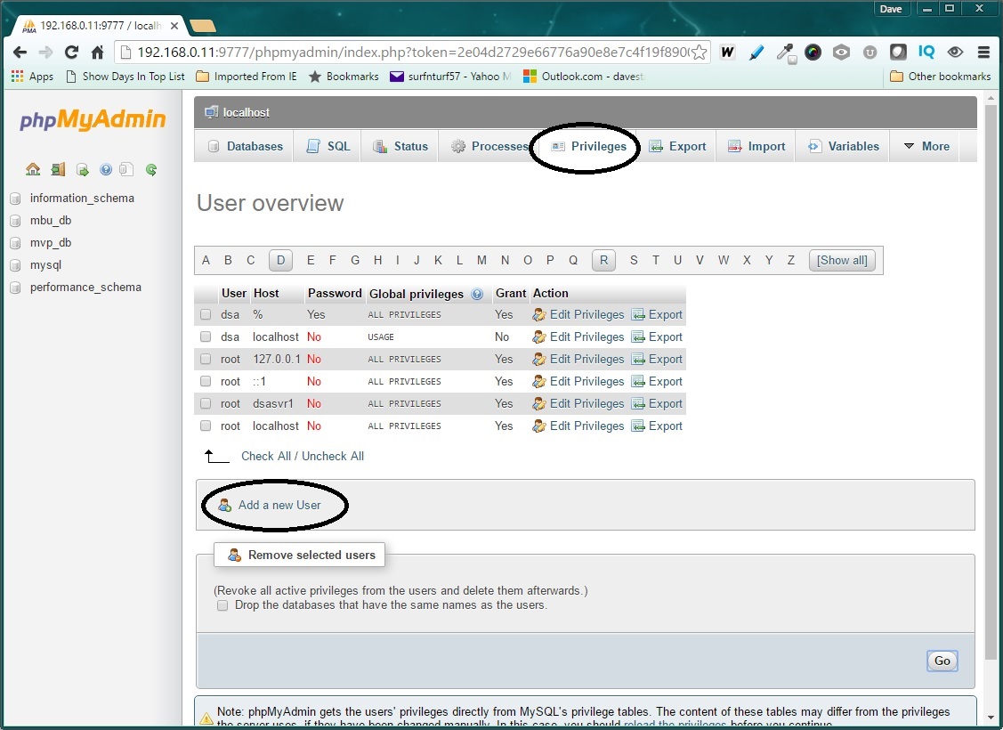Check the box for user dsa host %
1003x730 pixels.
click(x=206, y=315)
